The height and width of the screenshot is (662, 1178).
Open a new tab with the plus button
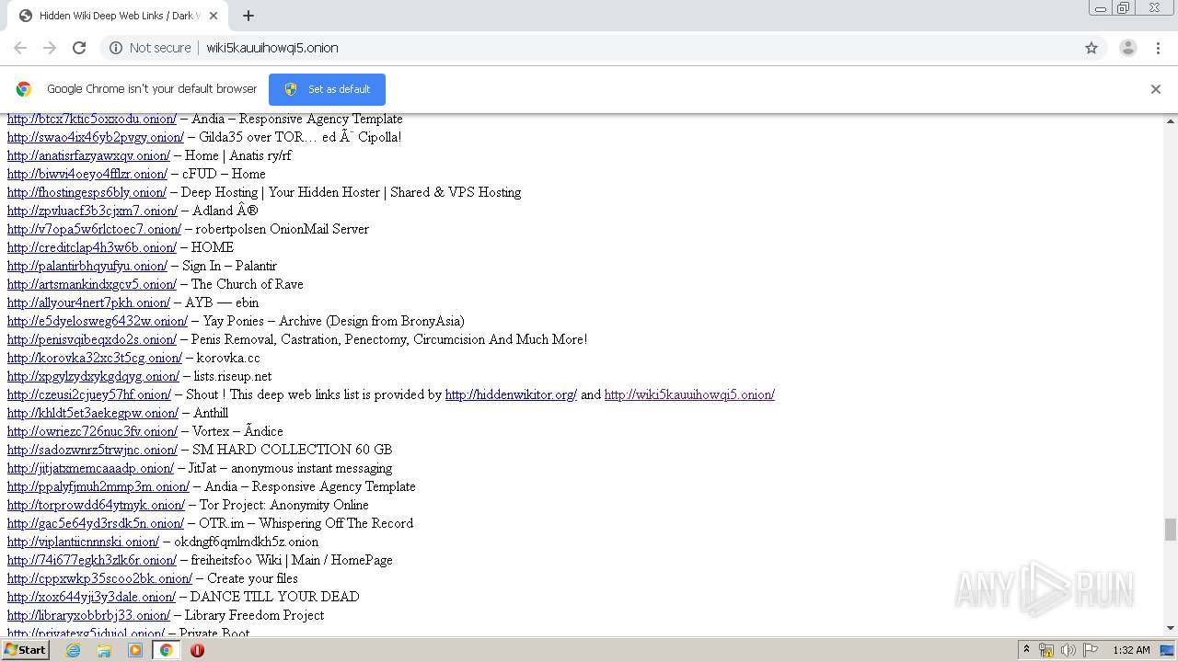tap(248, 16)
